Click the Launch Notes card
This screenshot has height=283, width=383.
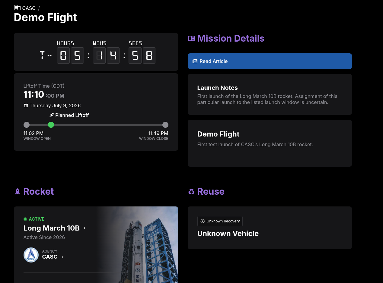click(270, 94)
